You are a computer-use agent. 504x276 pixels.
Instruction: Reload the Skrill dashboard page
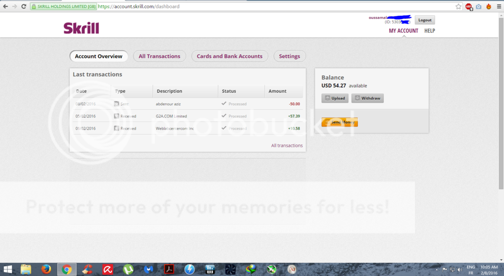tap(24, 6)
